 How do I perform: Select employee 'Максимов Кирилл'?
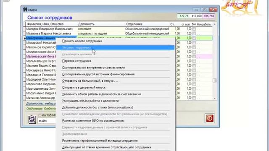(x=41, y=47)
